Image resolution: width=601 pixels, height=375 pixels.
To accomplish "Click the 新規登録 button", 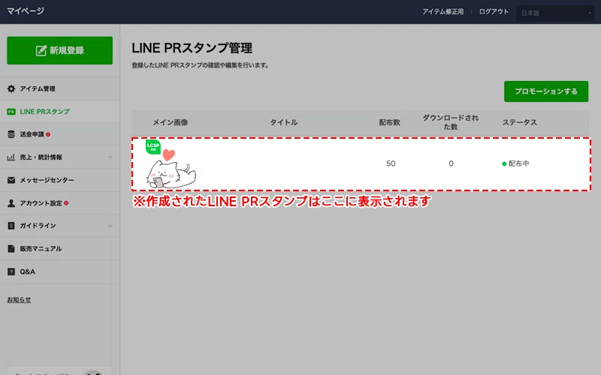I will (60, 50).
